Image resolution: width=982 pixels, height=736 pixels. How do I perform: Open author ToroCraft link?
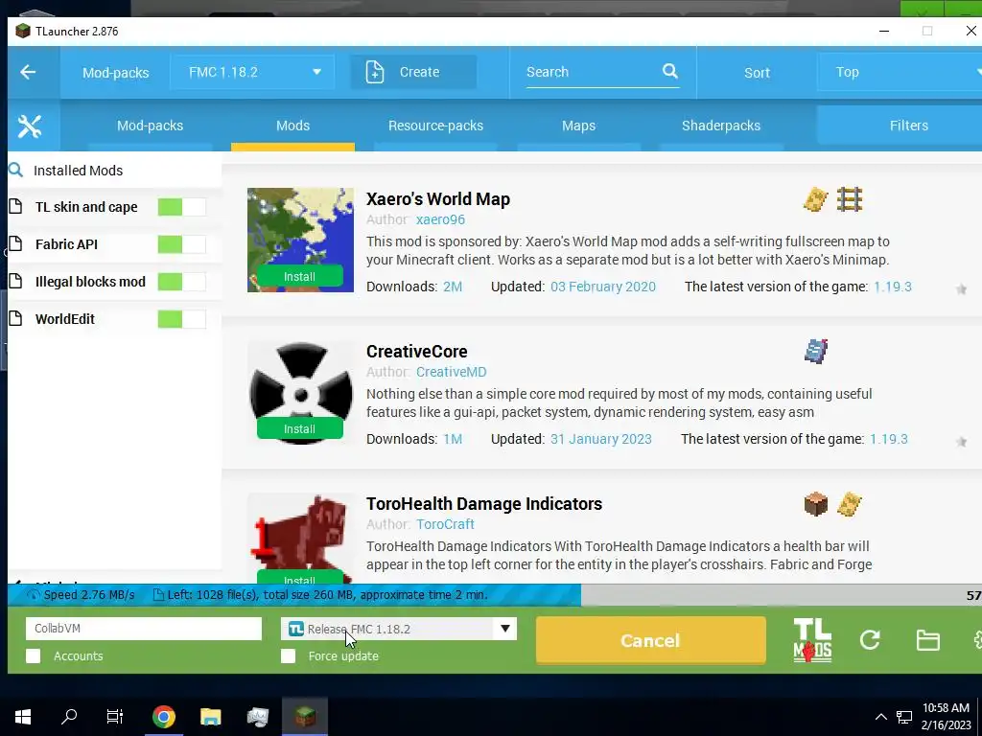point(445,524)
